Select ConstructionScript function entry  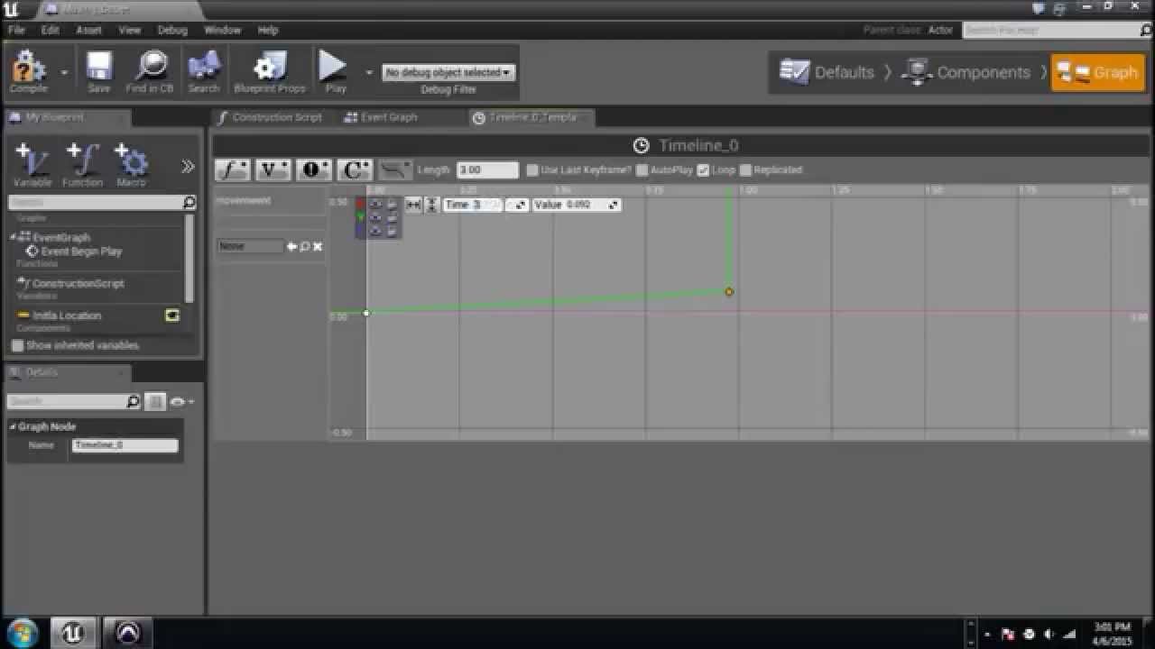click(x=78, y=283)
